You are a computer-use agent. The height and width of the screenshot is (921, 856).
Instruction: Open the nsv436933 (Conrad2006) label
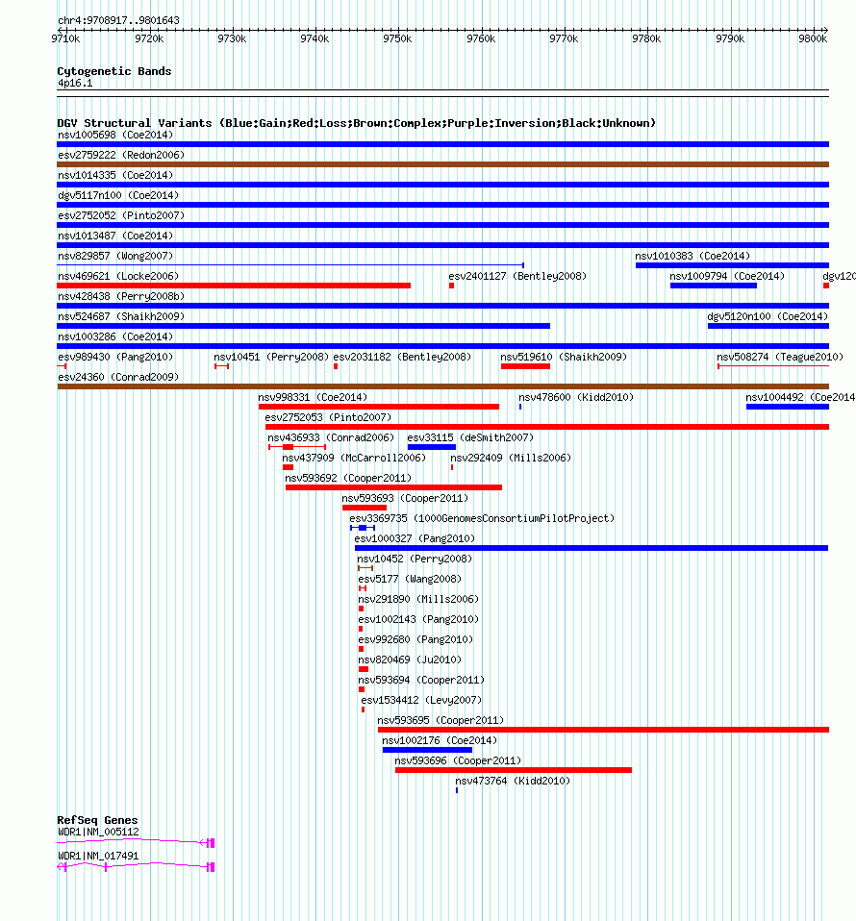click(x=331, y=437)
